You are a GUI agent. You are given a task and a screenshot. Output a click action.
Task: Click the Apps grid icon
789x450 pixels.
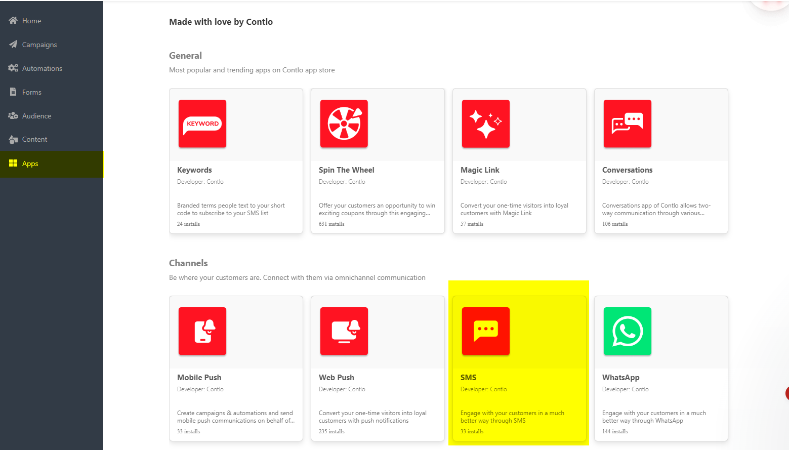point(13,163)
